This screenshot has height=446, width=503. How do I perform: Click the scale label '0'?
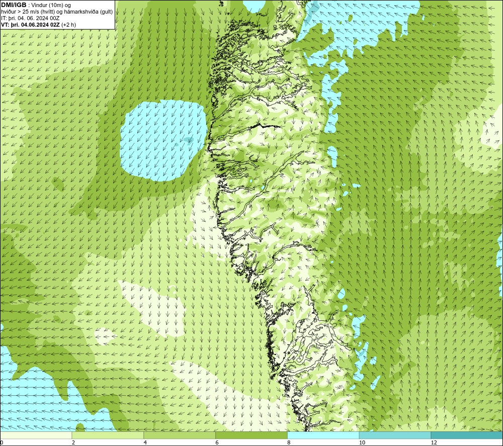click(x=2, y=442)
